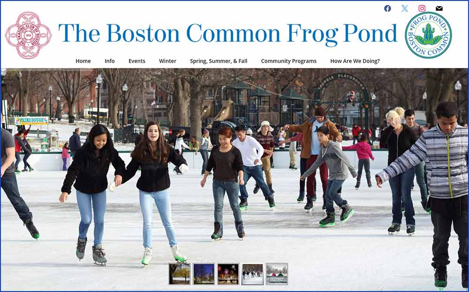469x292 pixels.
Task: Click the email envelope icon
Action: click(x=439, y=8)
